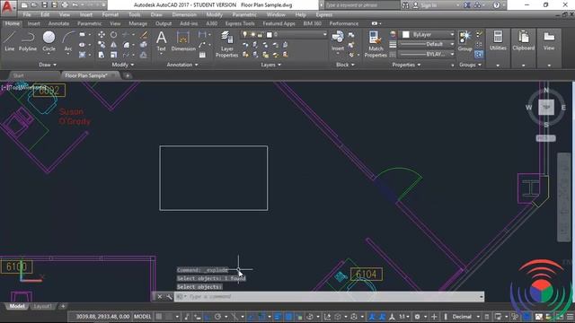This screenshot has height=323, width=575.
Task: Select the Circle tool
Action: tap(49, 41)
